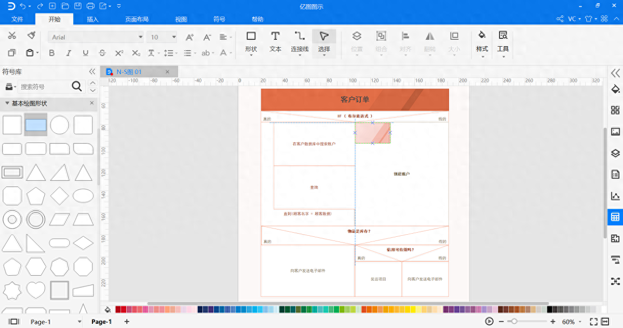Image resolution: width=623 pixels, height=328 pixels.
Task: Collapse the 基本绘图形状 category
Action: 6,103
